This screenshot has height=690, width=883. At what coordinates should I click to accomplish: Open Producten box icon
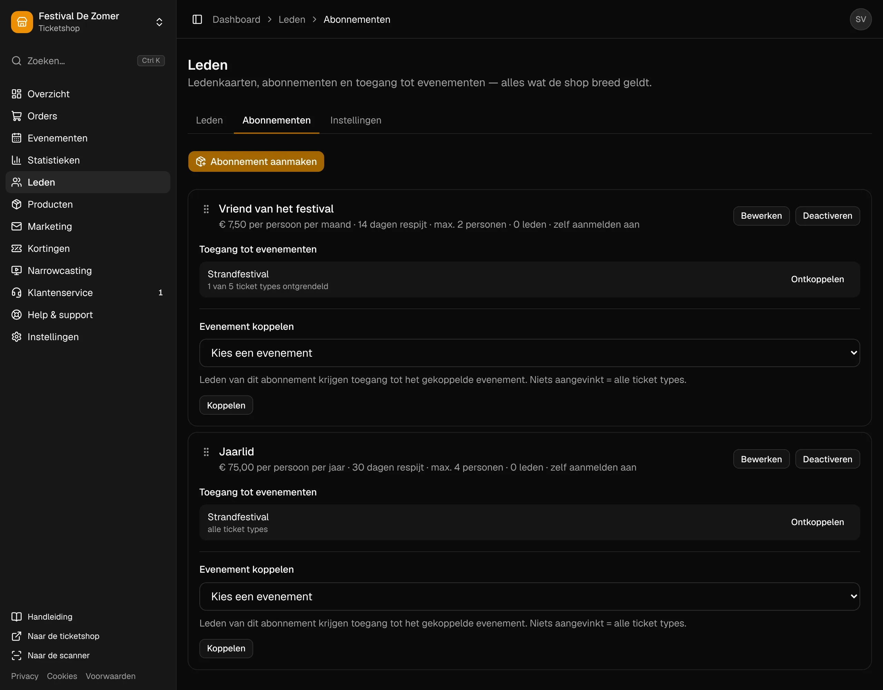coord(17,204)
